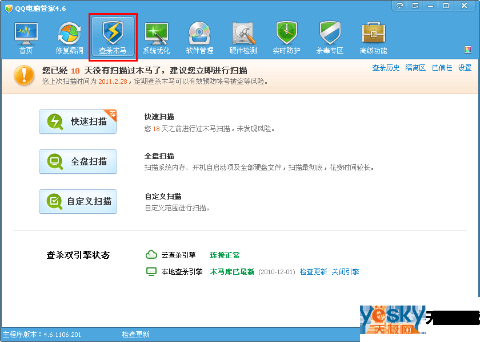The image size is (480, 342).
Task: Click the feedback speech-bubble icon in the title bar
Action: 399,6
